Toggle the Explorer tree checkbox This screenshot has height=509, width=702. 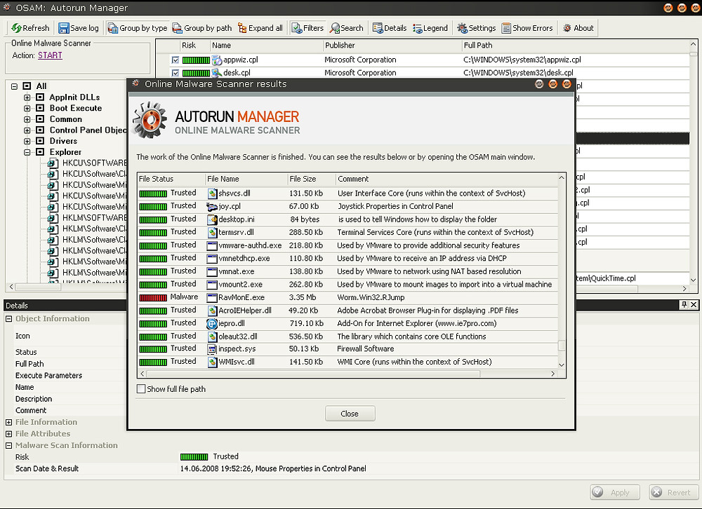40,152
